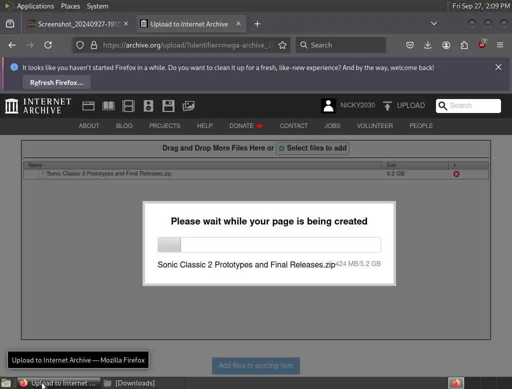Open the System menu
This screenshot has width=512, height=389.
coord(97,6)
